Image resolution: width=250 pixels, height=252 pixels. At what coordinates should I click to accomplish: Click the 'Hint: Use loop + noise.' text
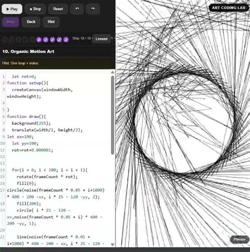tap(20, 63)
